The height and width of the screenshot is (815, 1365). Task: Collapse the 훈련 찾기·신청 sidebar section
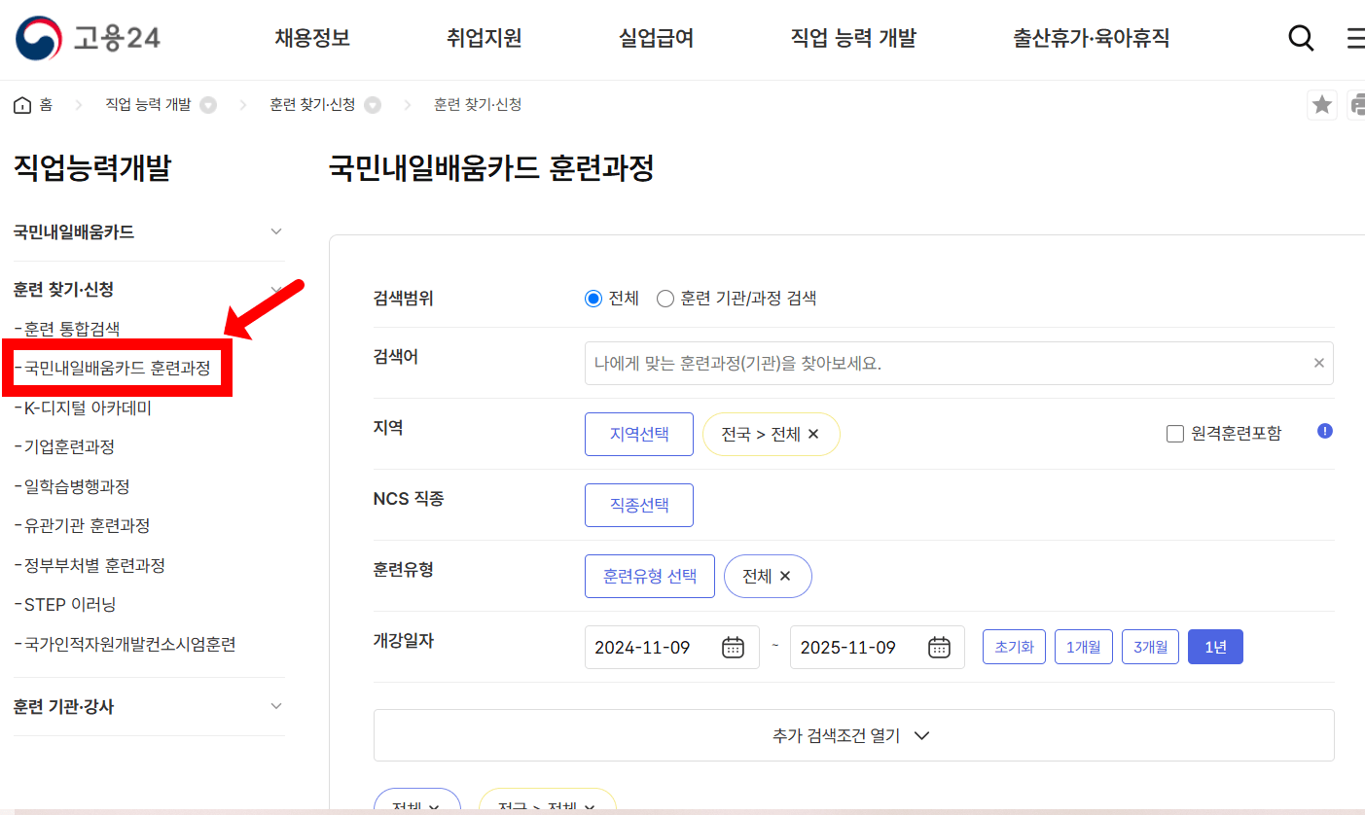tap(276, 289)
